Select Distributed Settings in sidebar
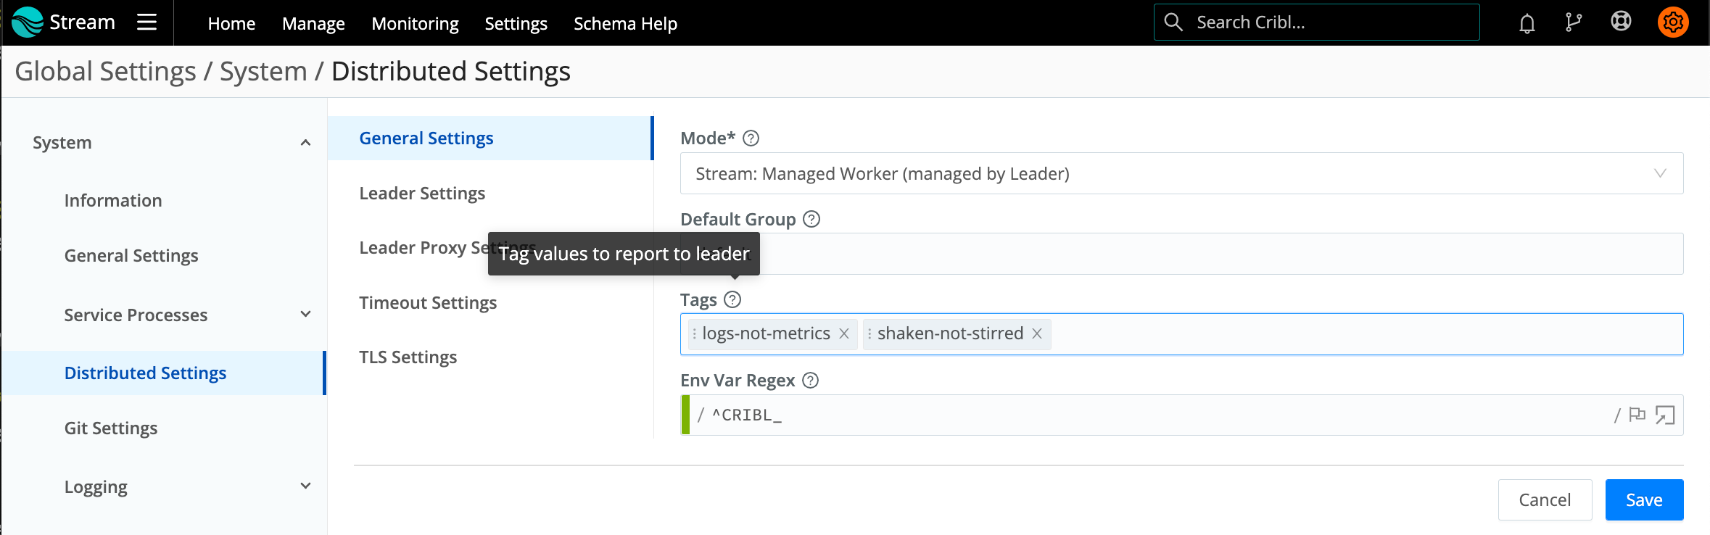 (x=163, y=373)
